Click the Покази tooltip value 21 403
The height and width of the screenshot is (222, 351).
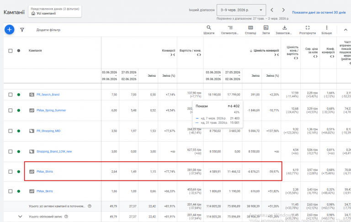pos(235,118)
